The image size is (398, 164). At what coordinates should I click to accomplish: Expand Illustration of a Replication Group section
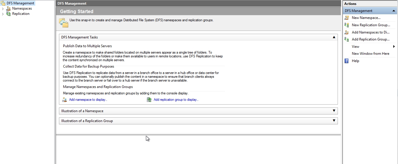click(334, 121)
